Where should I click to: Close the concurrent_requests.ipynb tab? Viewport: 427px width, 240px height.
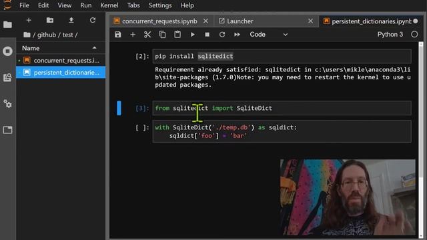205,21
